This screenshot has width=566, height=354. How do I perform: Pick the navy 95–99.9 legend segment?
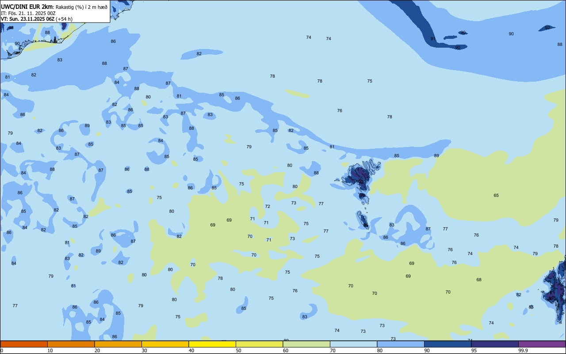(x=495, y=344)
